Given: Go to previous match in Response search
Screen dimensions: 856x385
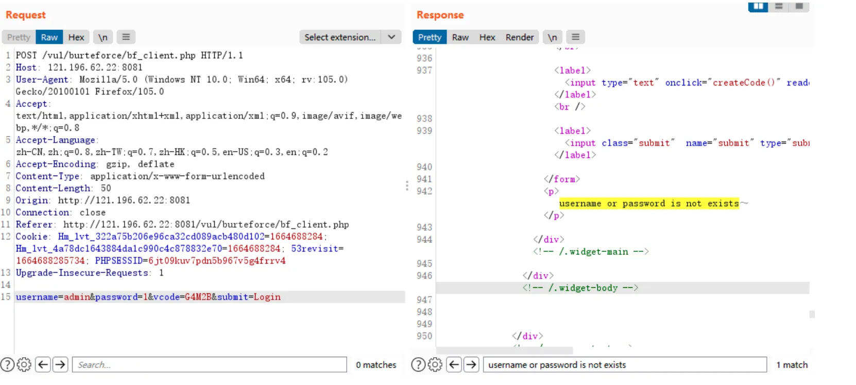Looking at the screenshot, I should coord(454,364).
